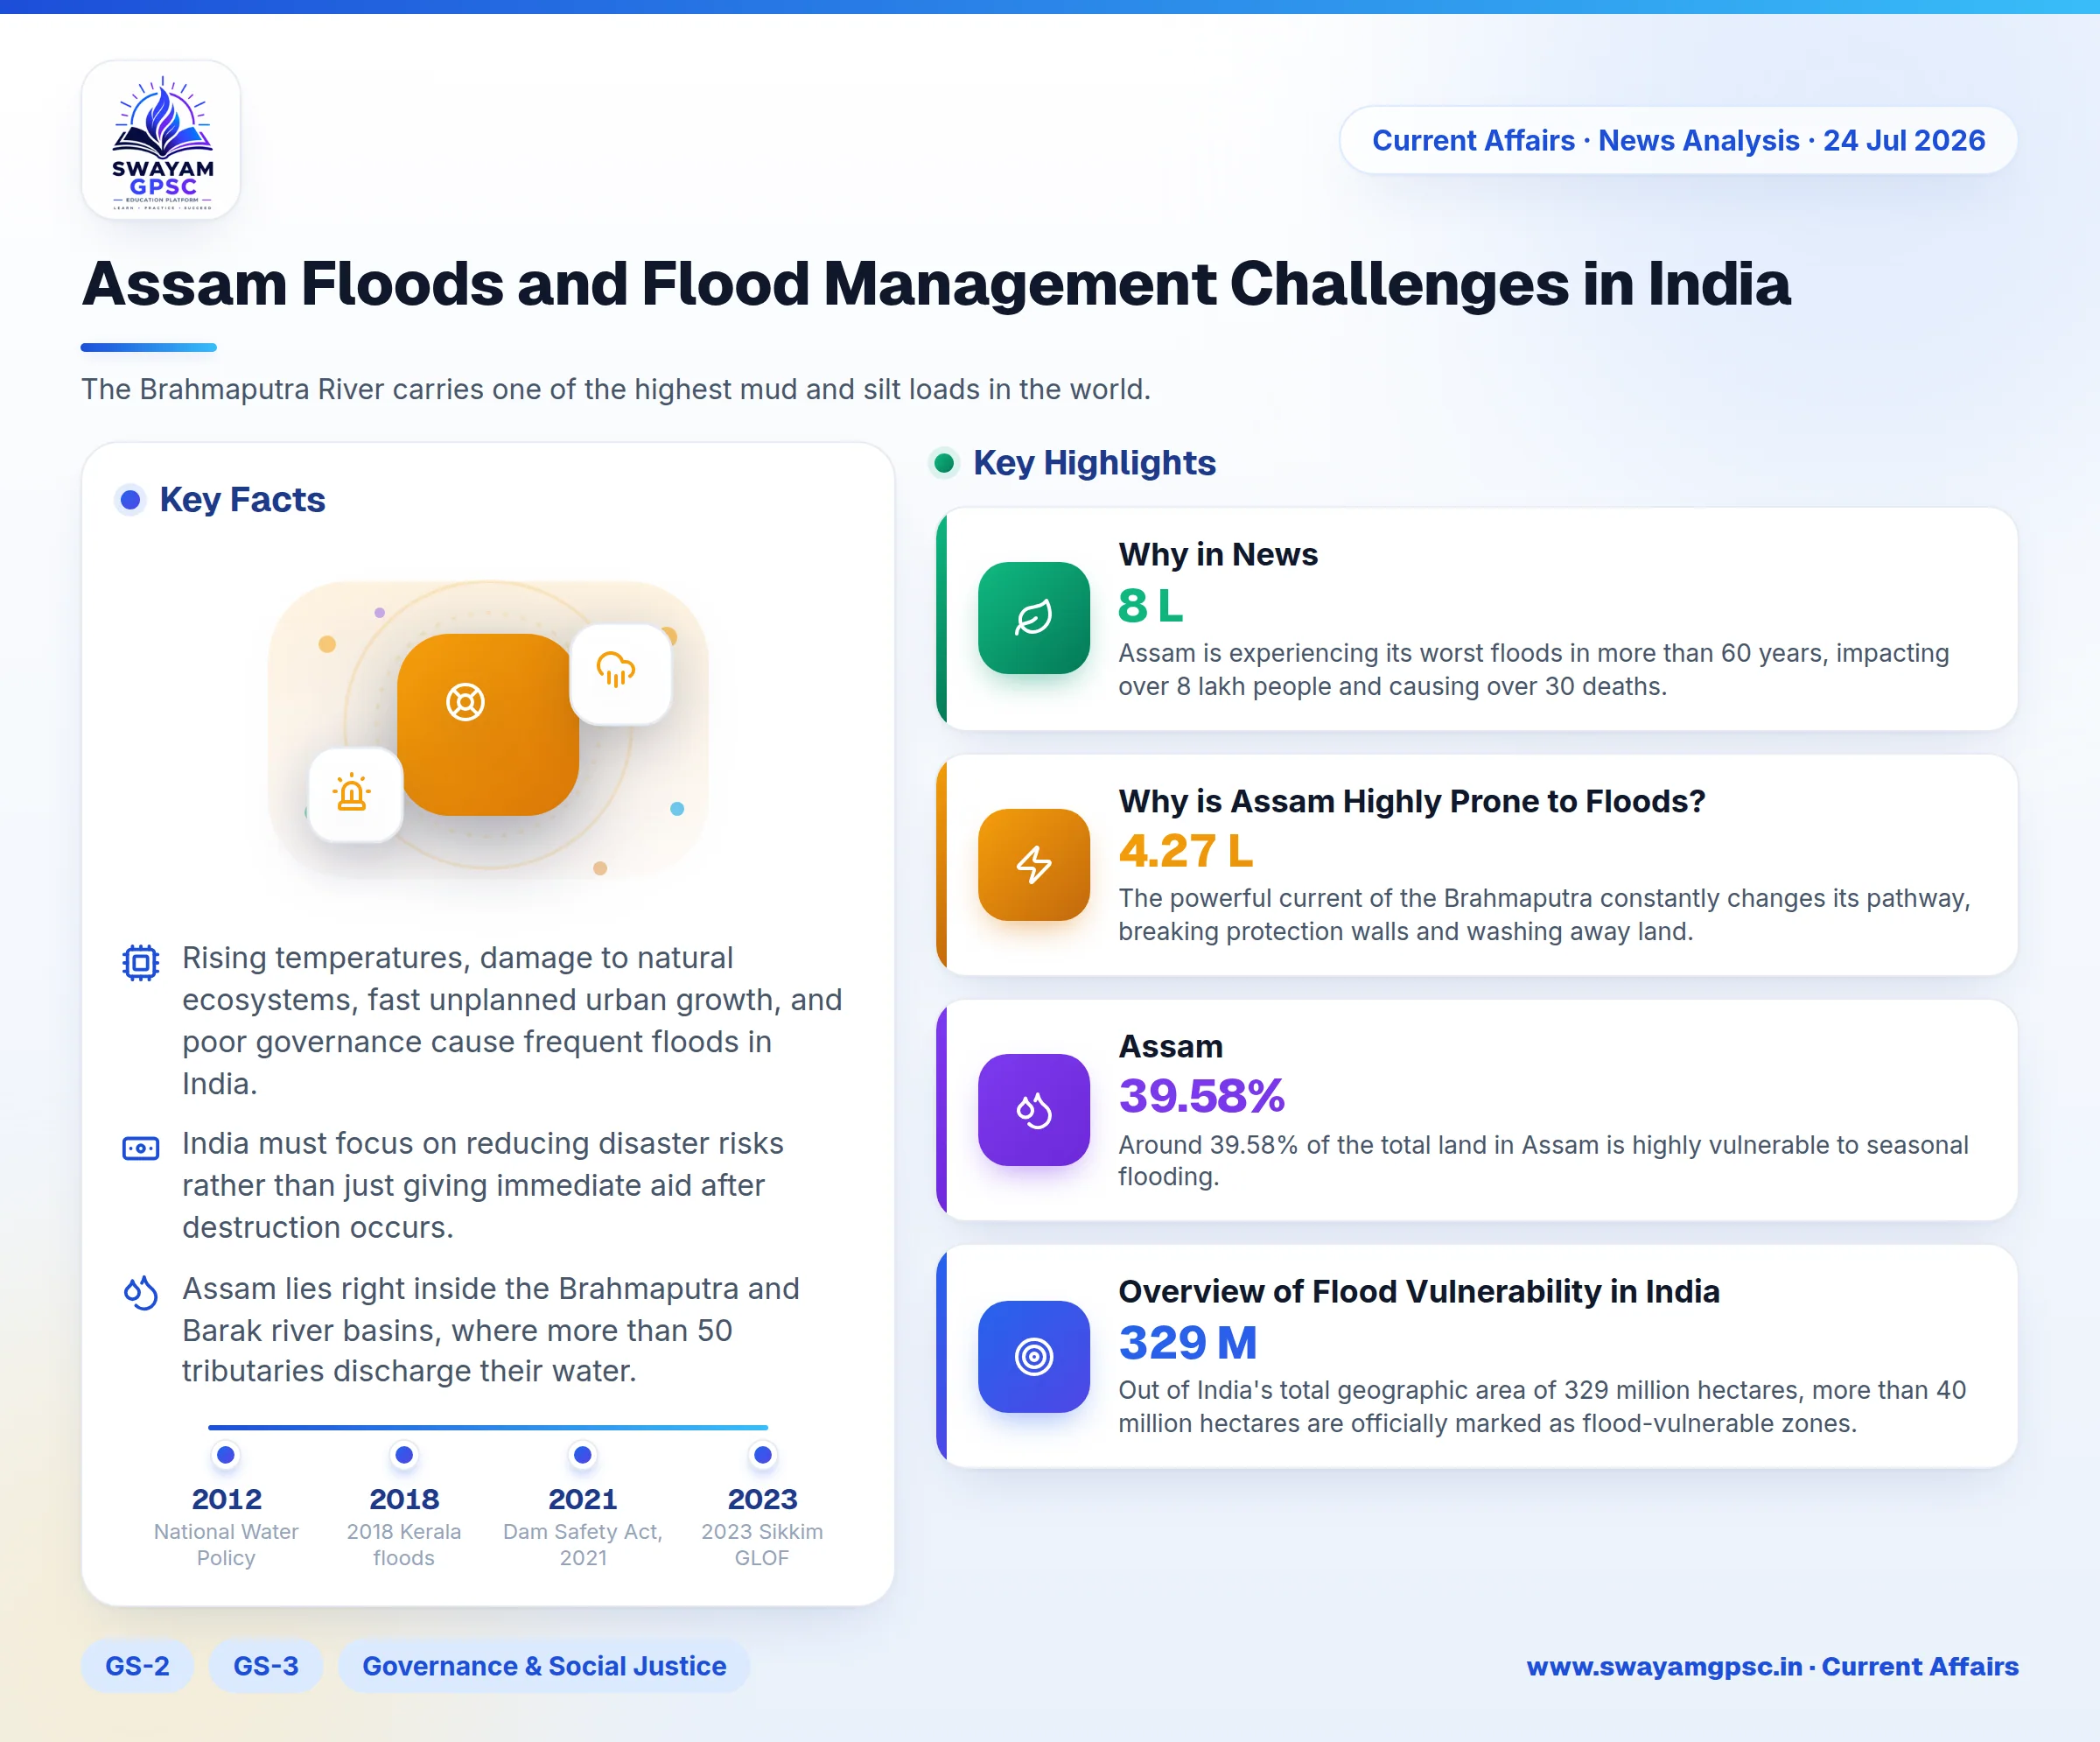Click the Key Highlights heading
This screenshot has width=2100, height=1742.
click(x=1094, y=462)
